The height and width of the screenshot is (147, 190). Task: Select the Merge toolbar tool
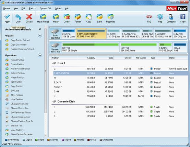tap(56, 18)
